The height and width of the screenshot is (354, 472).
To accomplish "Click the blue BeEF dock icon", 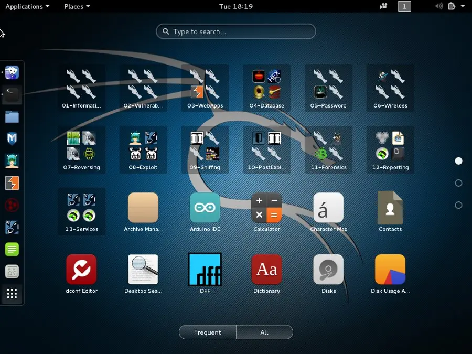I will click(x=12, y=227).
